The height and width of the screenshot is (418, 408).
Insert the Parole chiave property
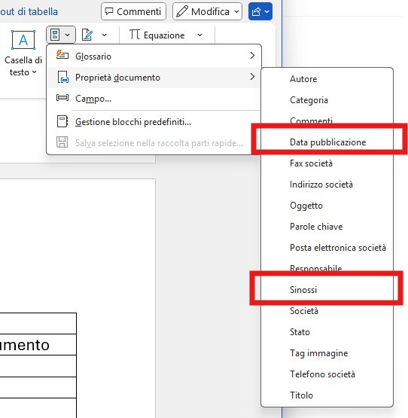click(x=327, y=227)
